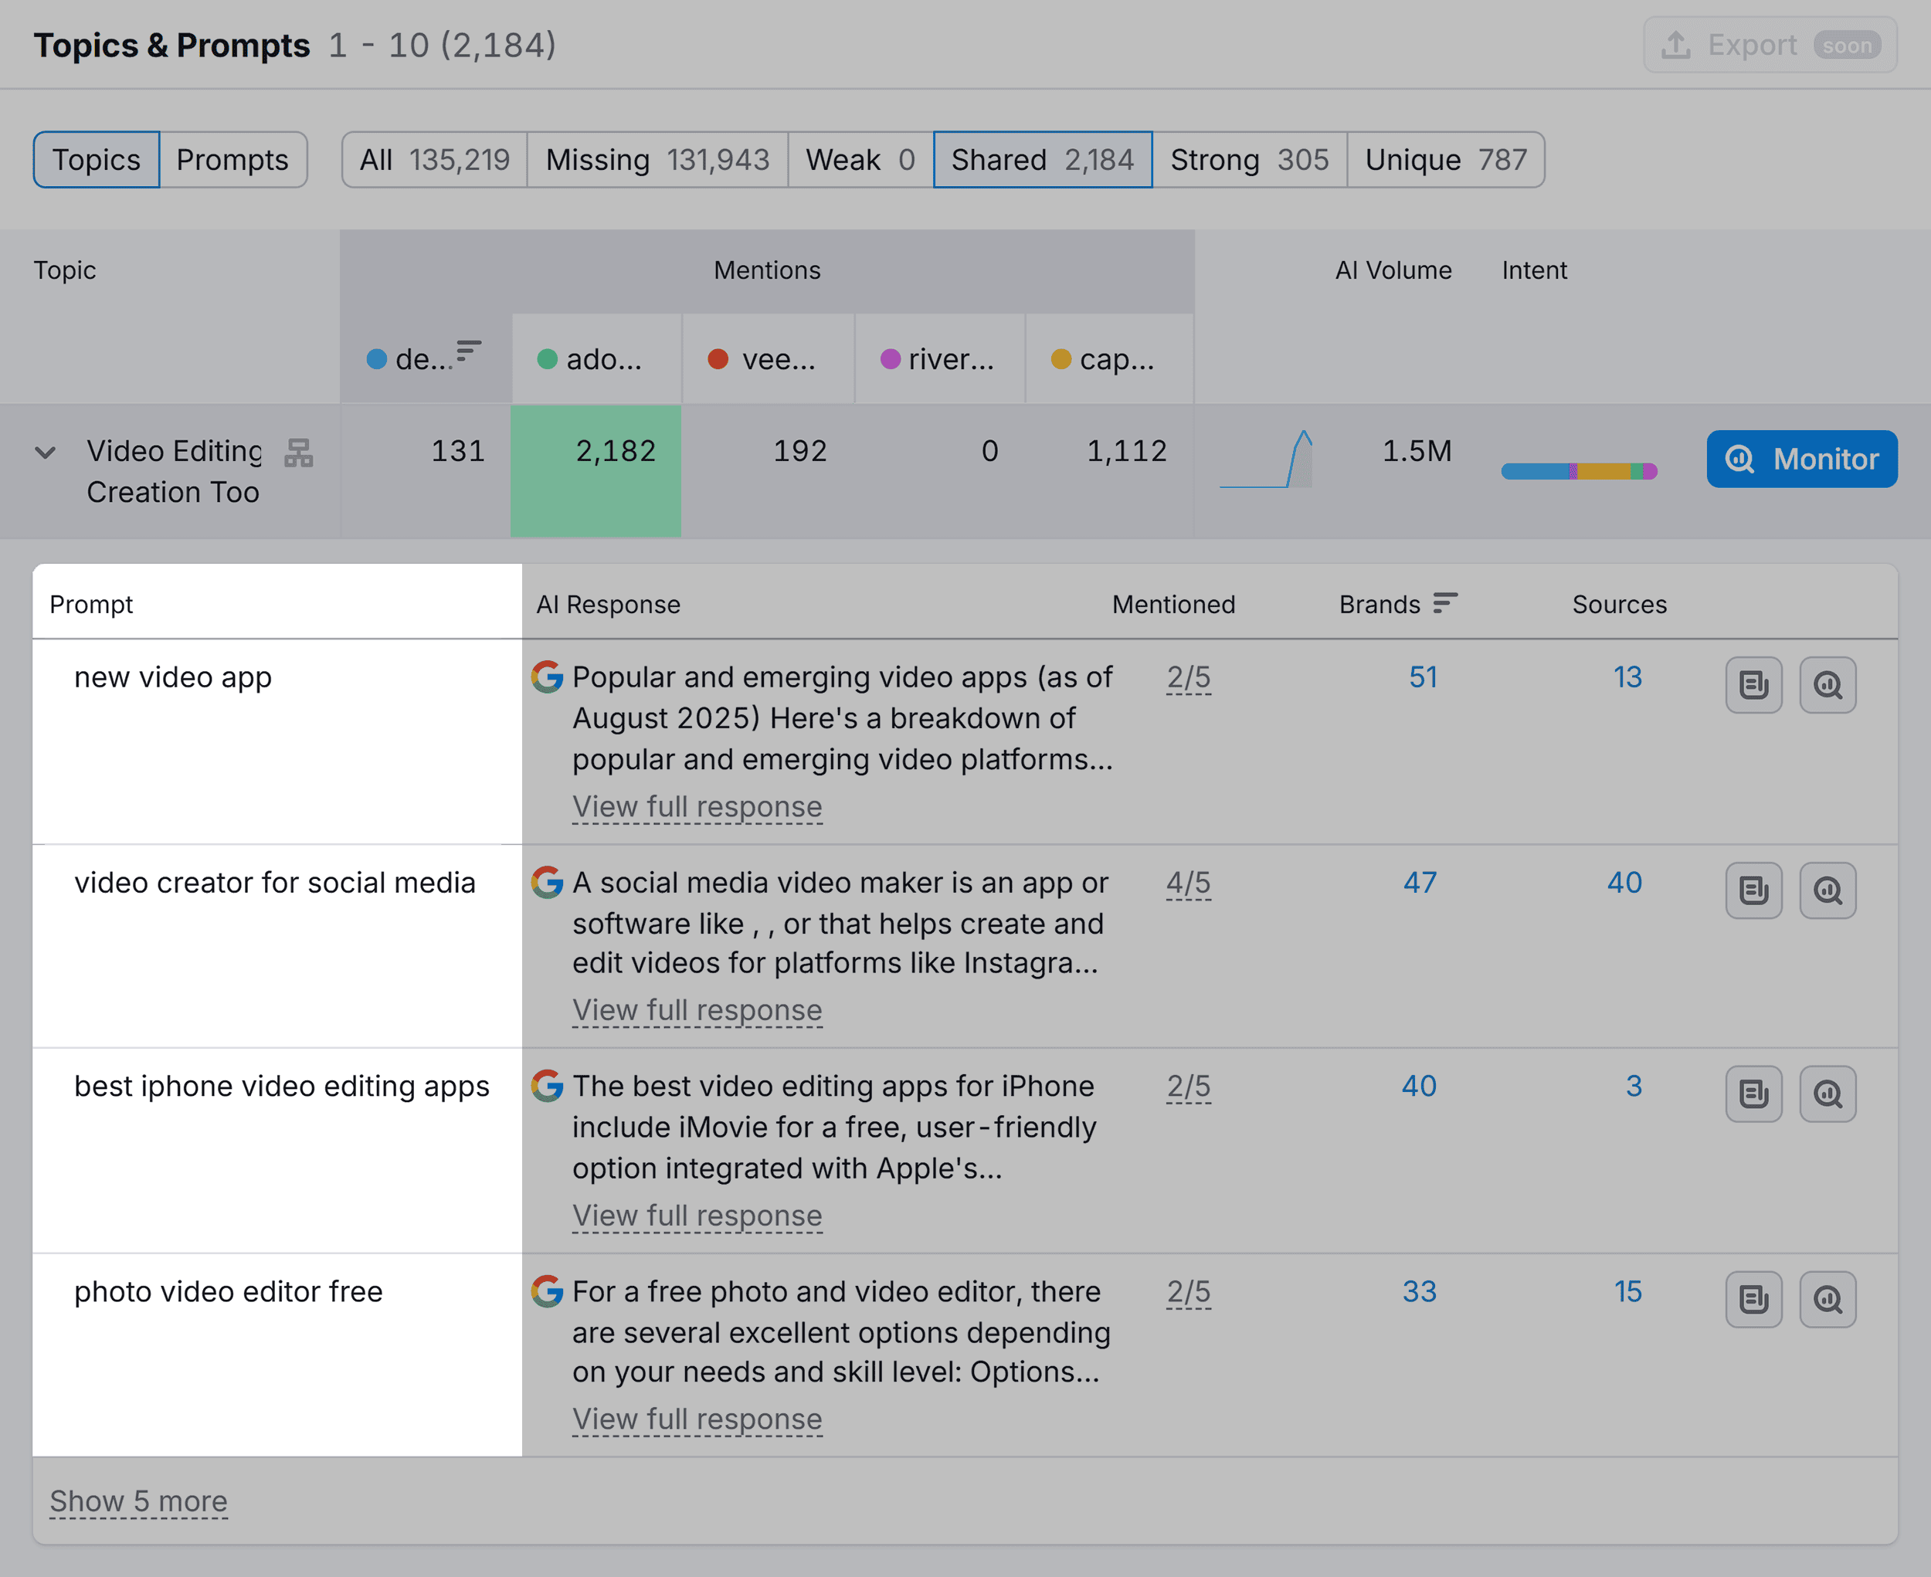The height and width of the screenshot is (1577, 1931).
Task: Select the All 135,219 filter tab
Action: (433, 159)
